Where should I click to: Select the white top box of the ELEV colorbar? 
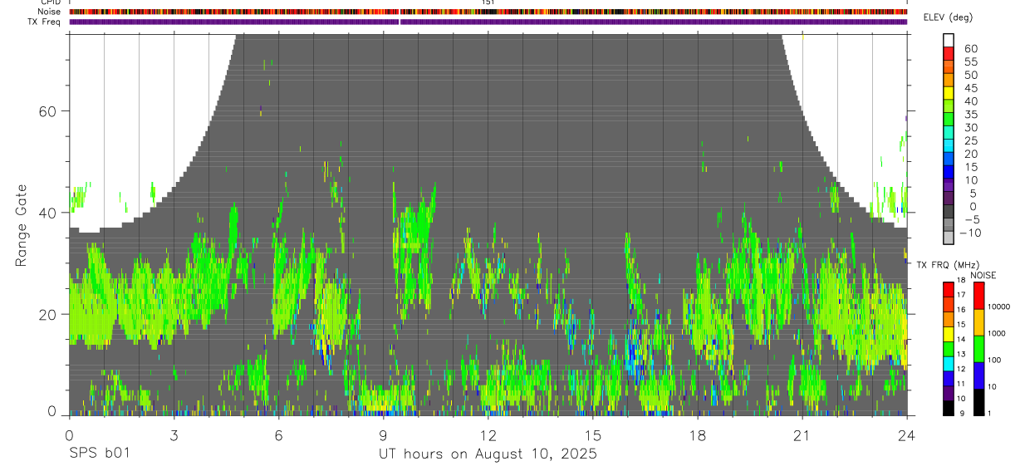pyautogui.click(x=949, y=40)
